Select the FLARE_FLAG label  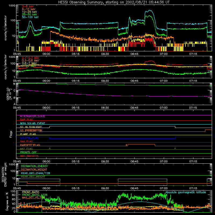[x=28, y=134]
